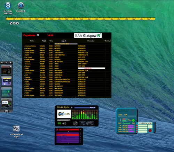This screenshot has height=152, width=174.
Task: Open the purple cassette widget thumbnail in dock
Action: [6, 81]
